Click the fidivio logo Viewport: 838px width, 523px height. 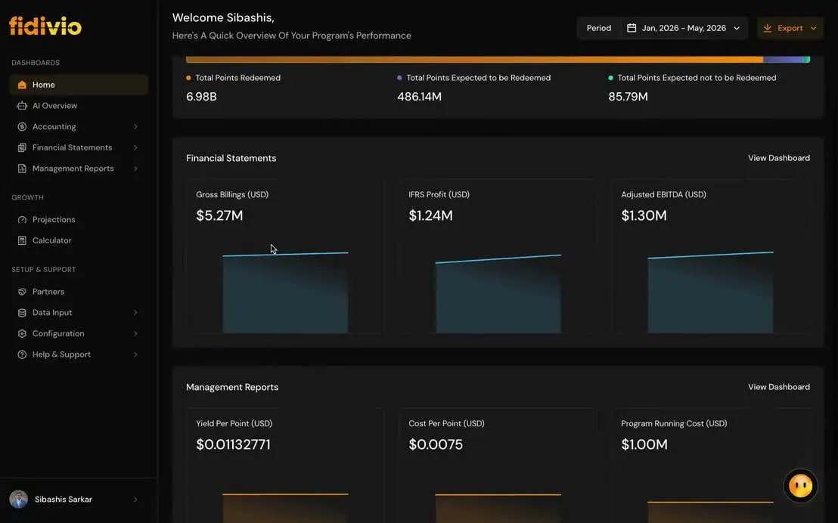coord(45,26)
